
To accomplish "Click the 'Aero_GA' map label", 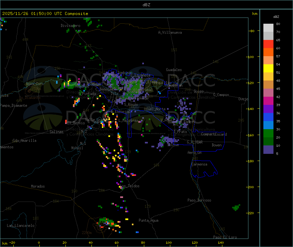I will [x=195, y=153].
